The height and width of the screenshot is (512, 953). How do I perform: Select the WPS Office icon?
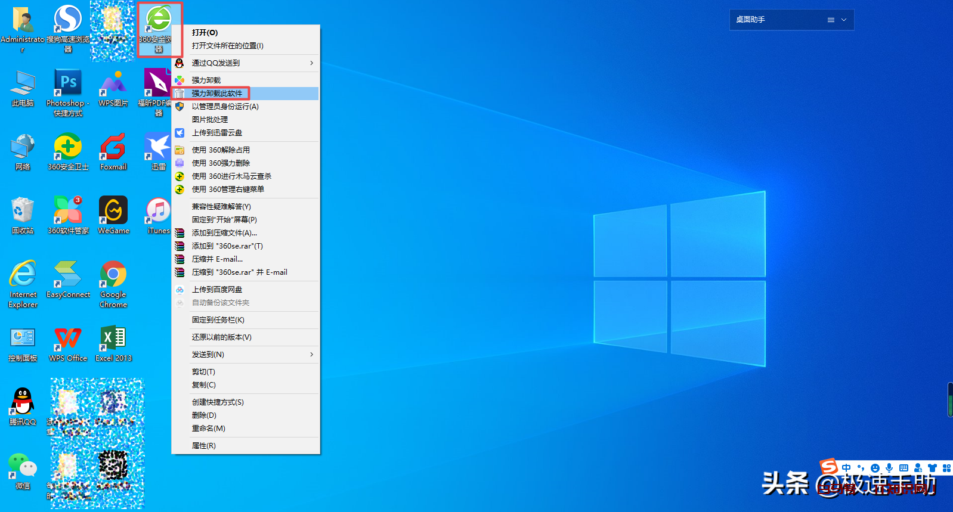click(68, 340)
